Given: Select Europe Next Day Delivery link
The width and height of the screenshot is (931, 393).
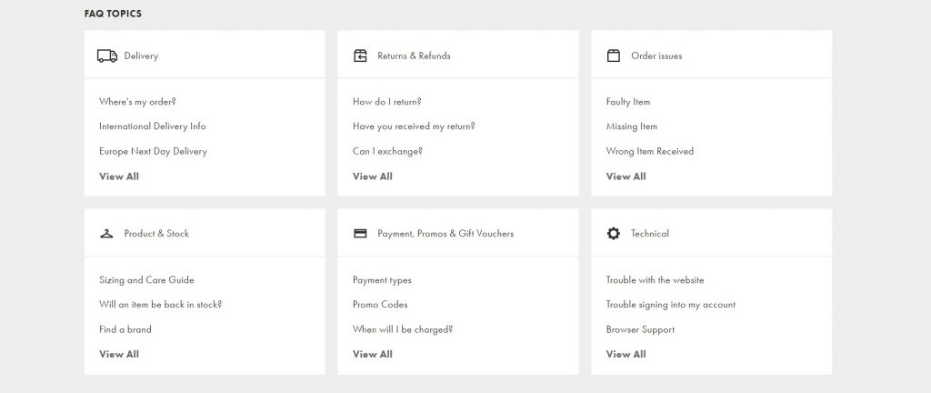Looking at the screenshot, I should coord(153,151).
